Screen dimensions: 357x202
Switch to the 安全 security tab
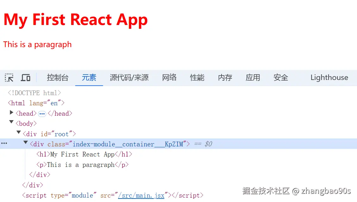pos(281,77)
